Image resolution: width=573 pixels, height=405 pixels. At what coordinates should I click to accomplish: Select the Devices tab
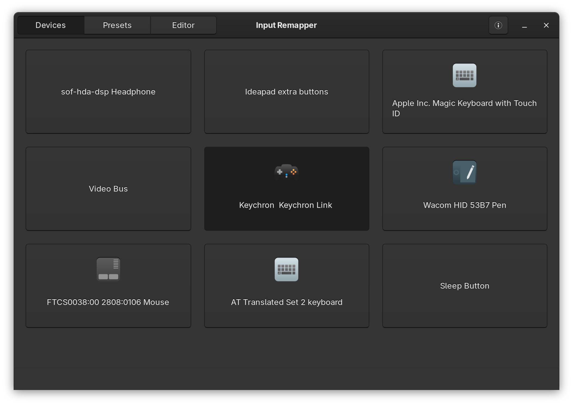(x=50, y=25)
